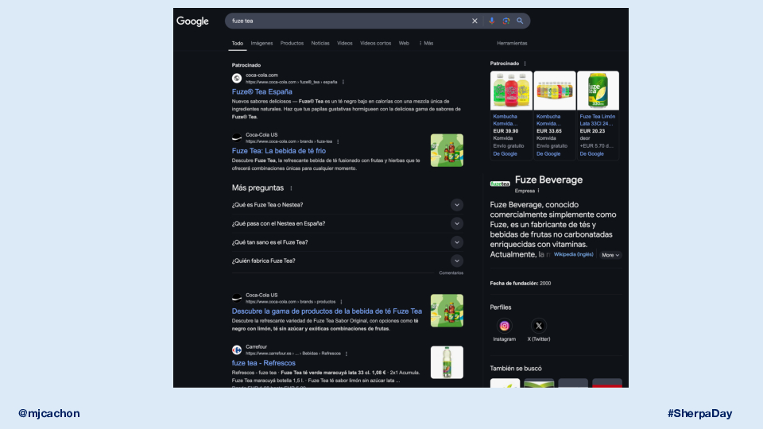Click the magnifying glass search button
This screenshot has height=429, width=763.
[x=520, y=21]
